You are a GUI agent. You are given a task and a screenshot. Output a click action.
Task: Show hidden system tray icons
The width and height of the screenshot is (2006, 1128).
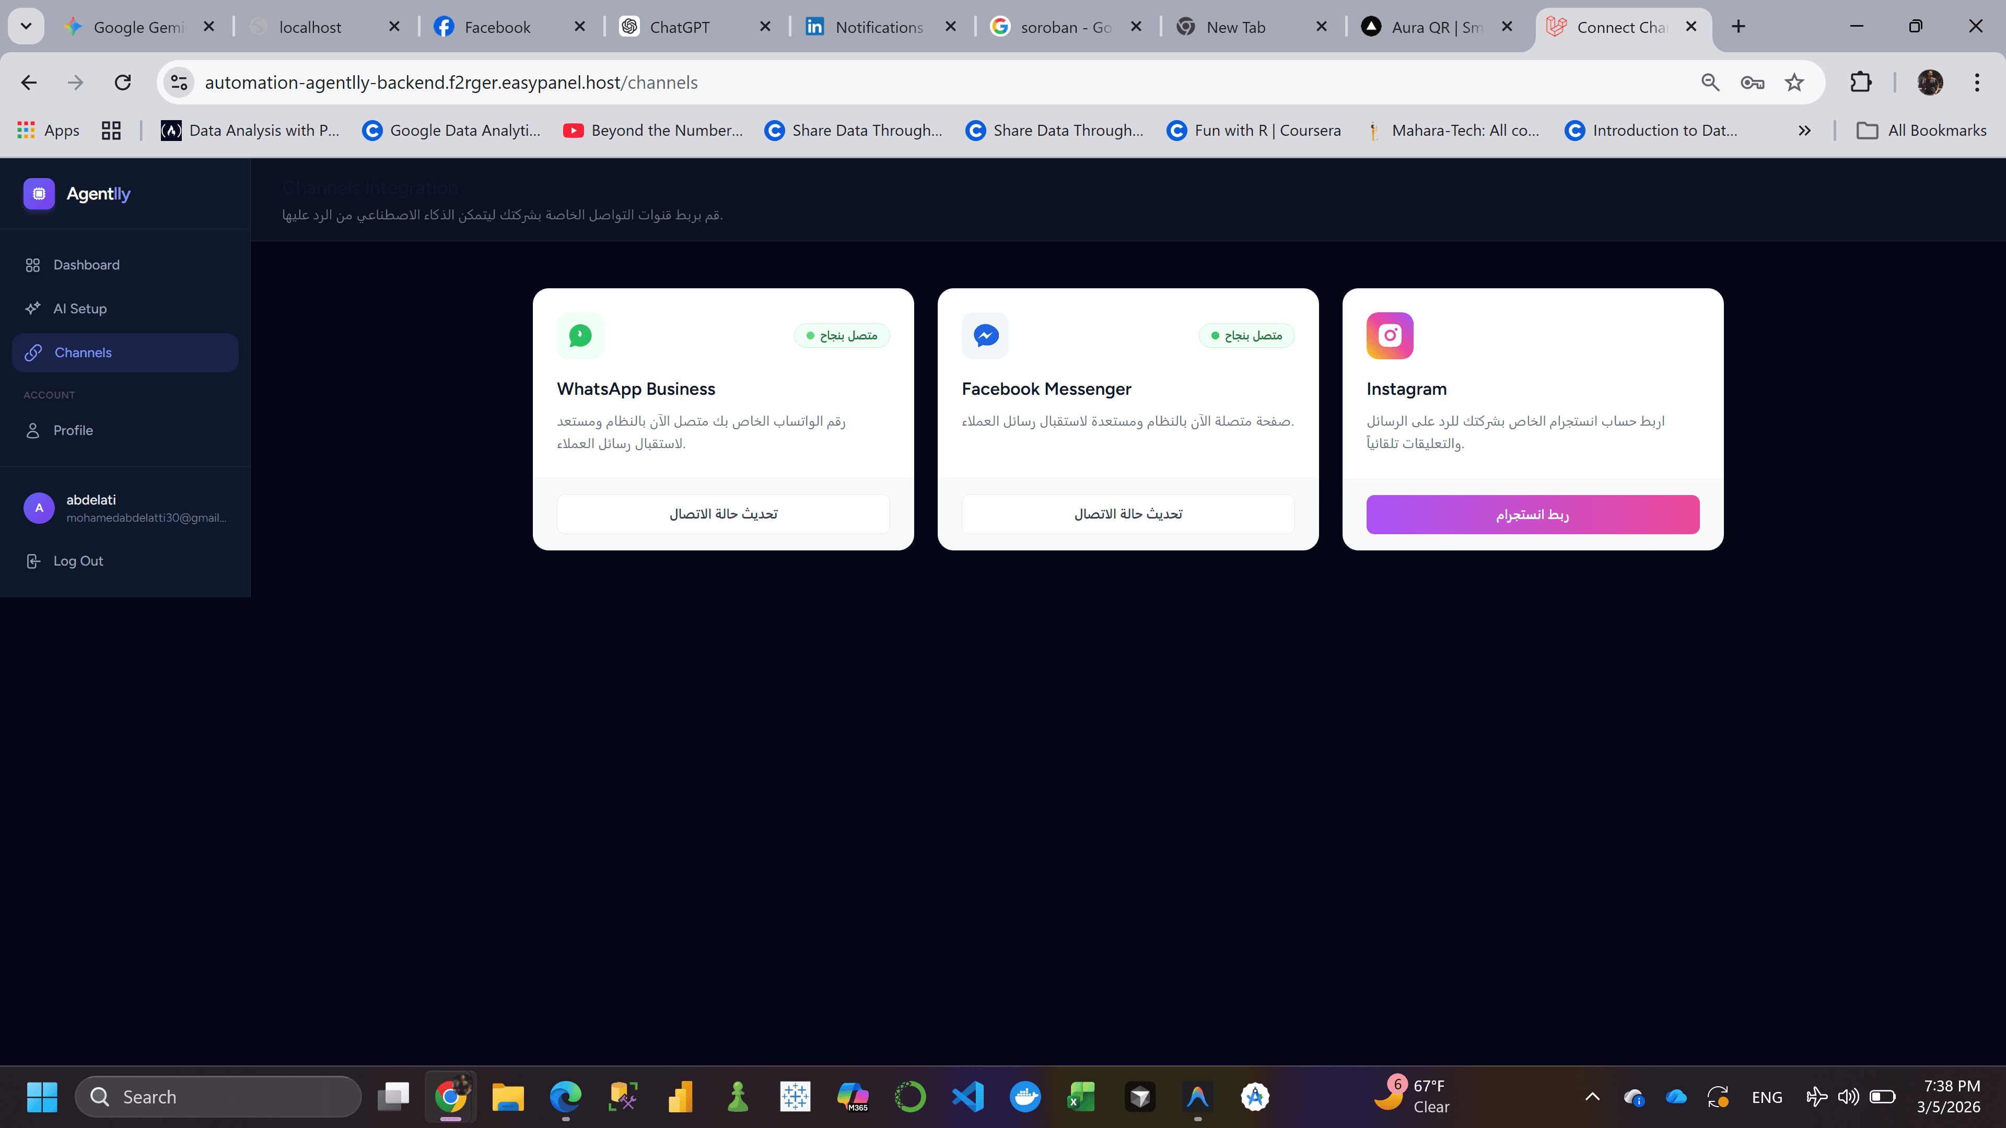[1592, 1098]
